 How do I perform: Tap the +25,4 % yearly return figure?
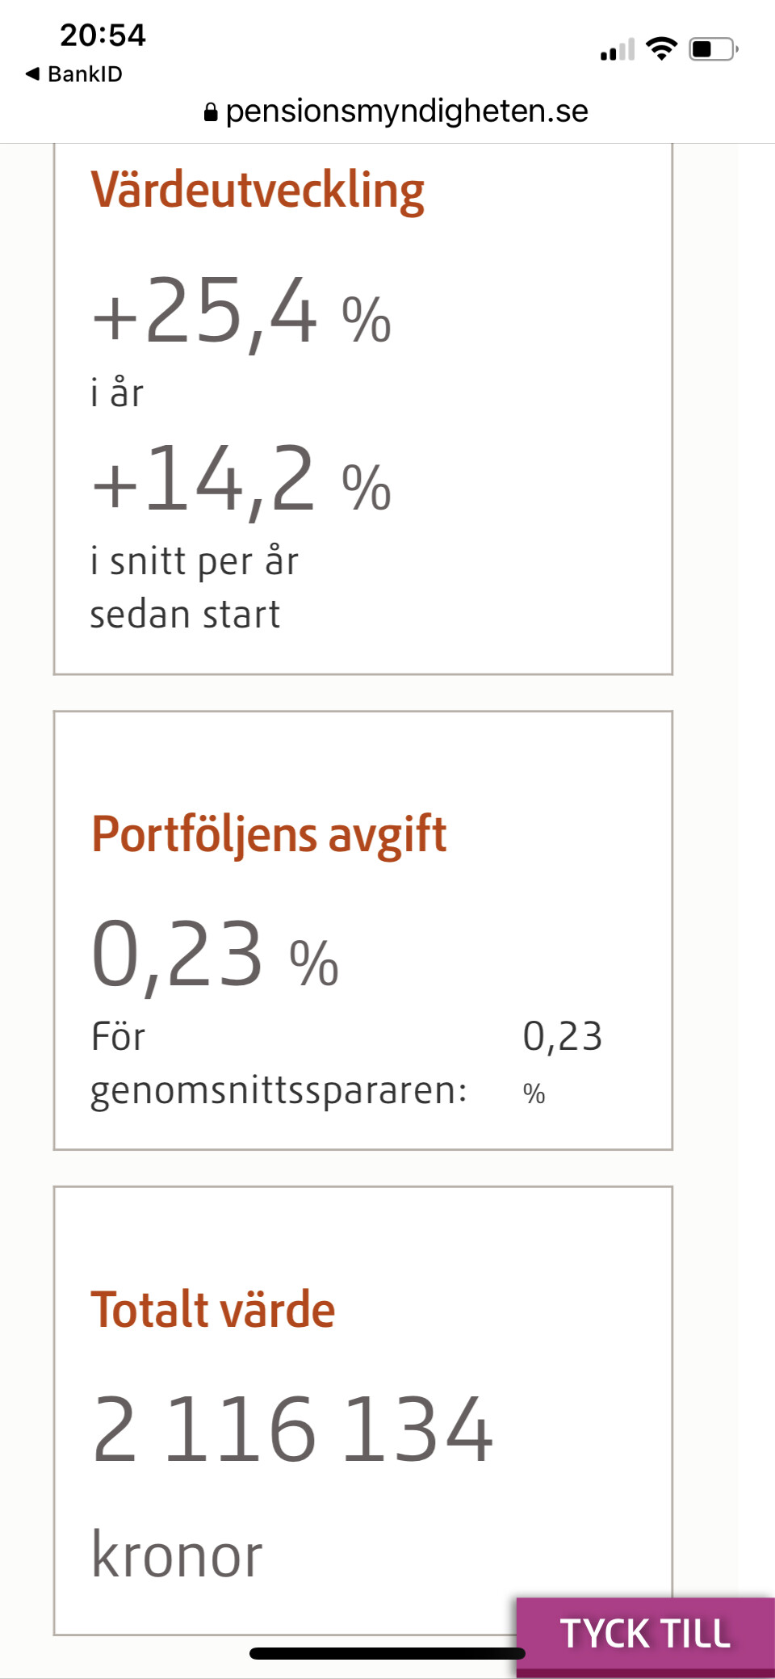(241, 313)
